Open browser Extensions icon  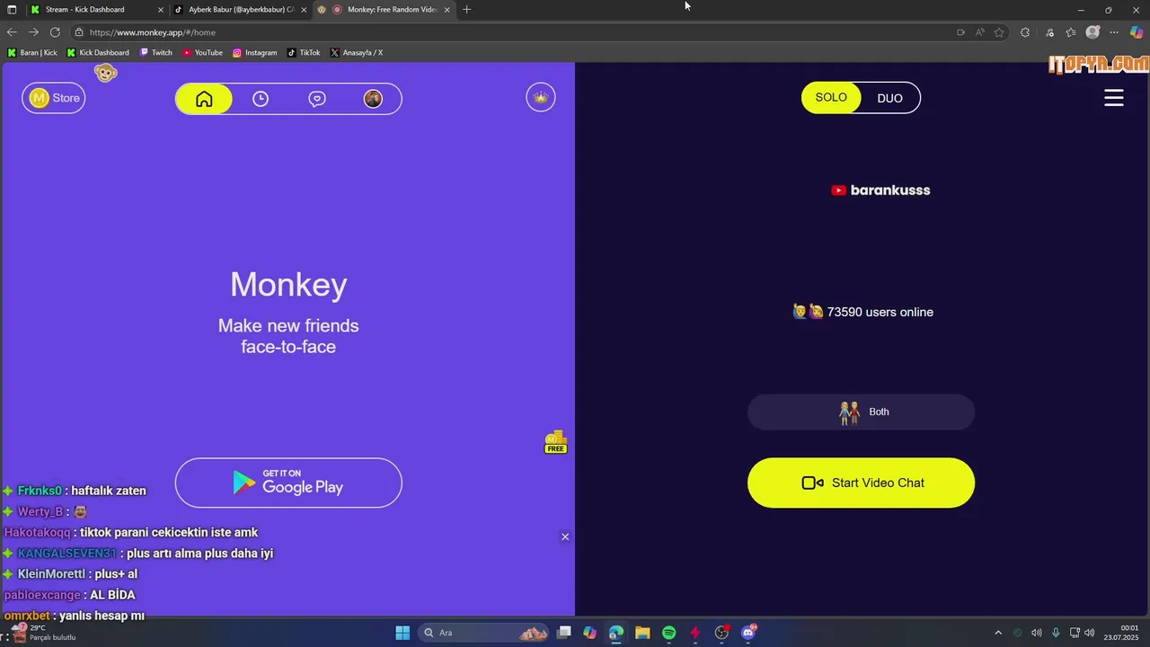[1025, 32]
